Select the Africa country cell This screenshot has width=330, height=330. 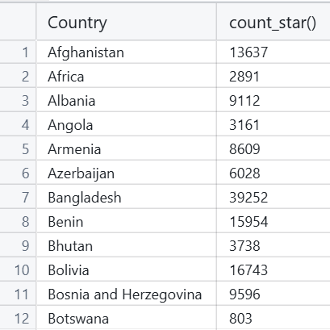click(x=126, y=77)
